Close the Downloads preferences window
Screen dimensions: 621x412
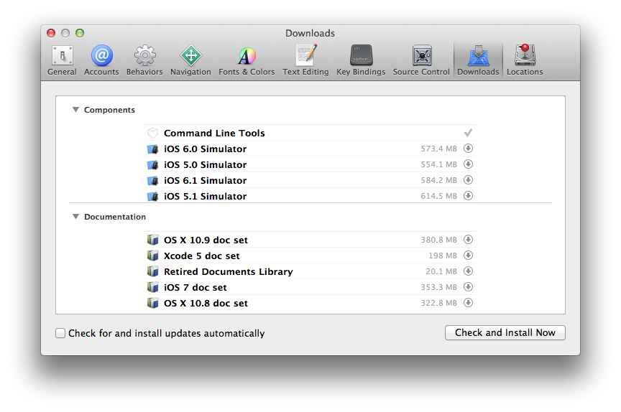[x=51, y=33]
